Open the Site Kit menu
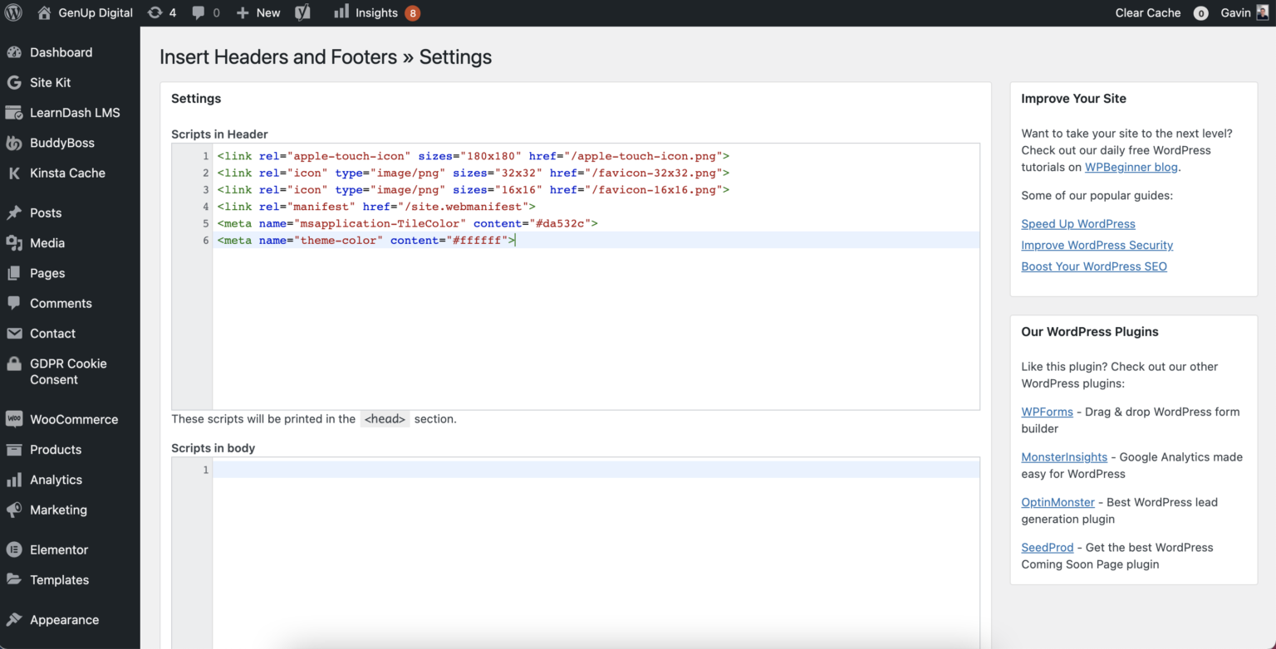1276x649 pixels. (50, 82)
